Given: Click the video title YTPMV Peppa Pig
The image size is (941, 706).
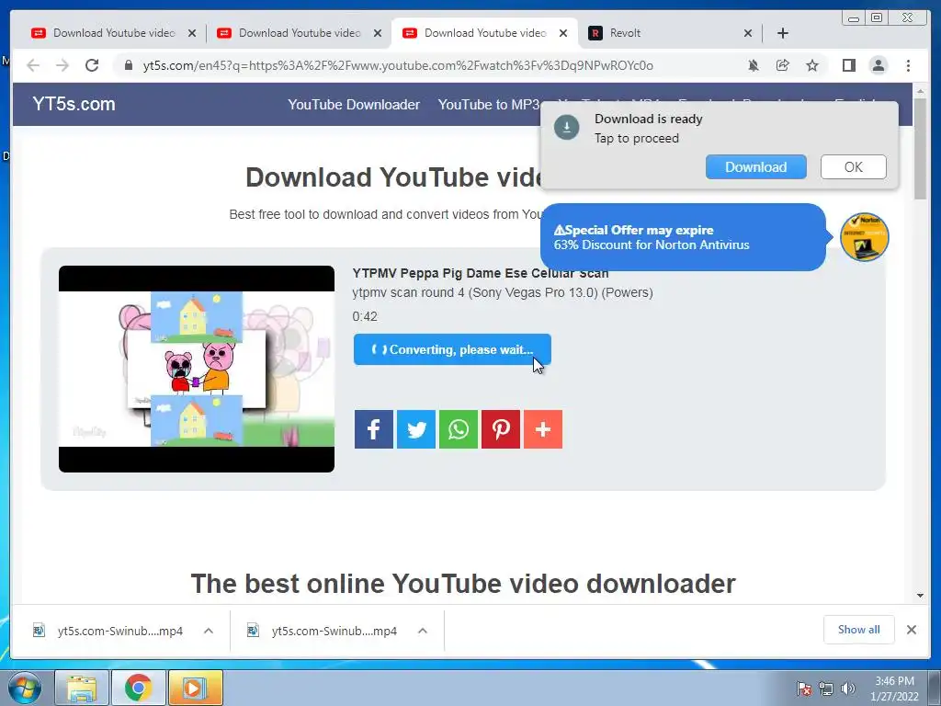Looking at the screenshot, I should [x=480, y=273].
